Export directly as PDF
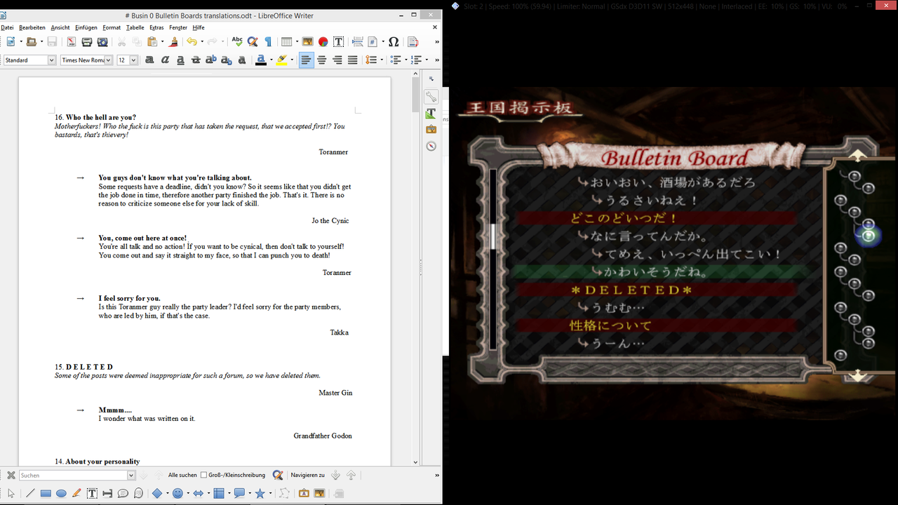898x505 pixels. [72, 42]
